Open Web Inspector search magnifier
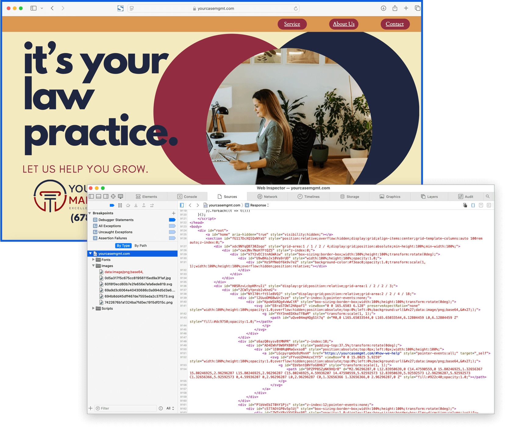 coord(488,197)
